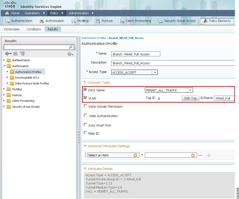The image size is (239, 199).
Task: Click the Home house icon
Action: click(x=7, y=13)
